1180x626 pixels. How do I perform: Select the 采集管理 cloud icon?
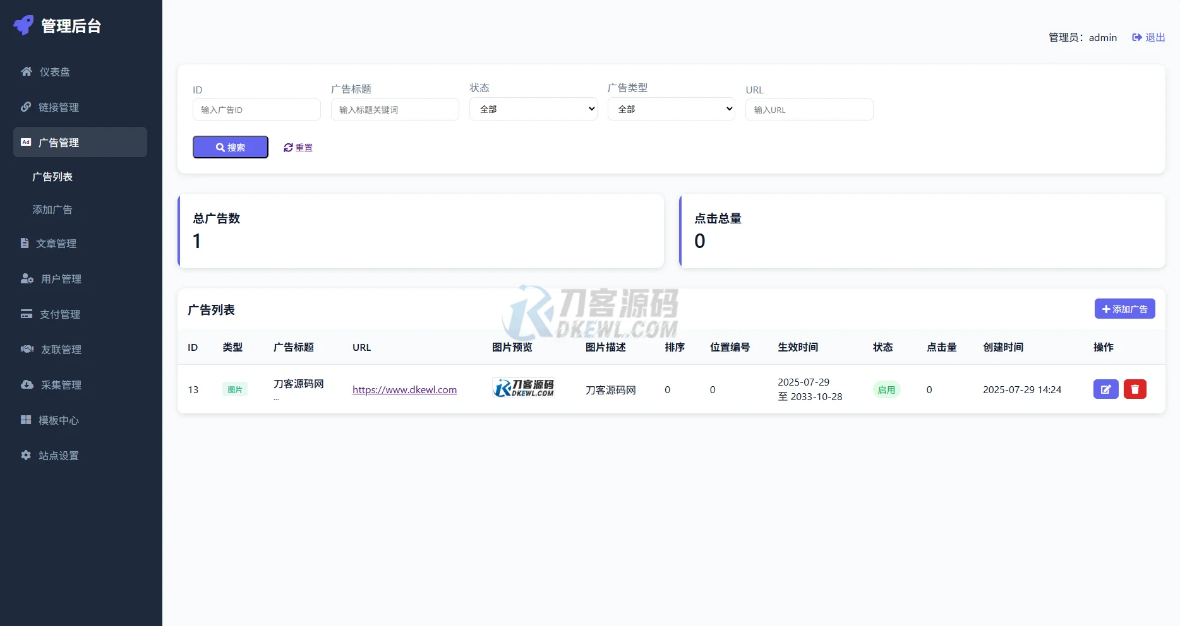pos(26,384)
